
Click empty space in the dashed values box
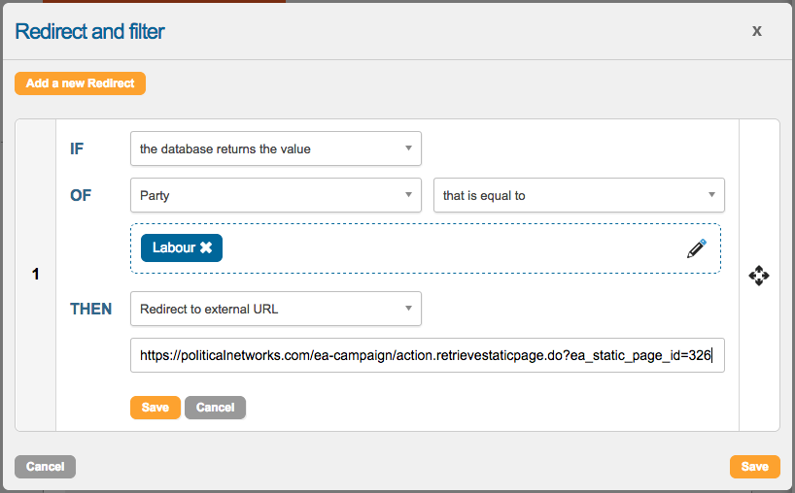447,248
